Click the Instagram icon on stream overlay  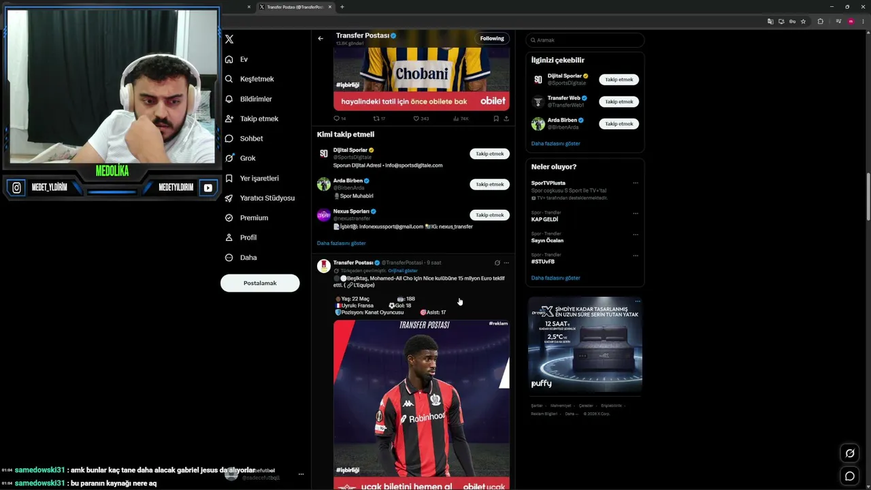tap(17, 188)
